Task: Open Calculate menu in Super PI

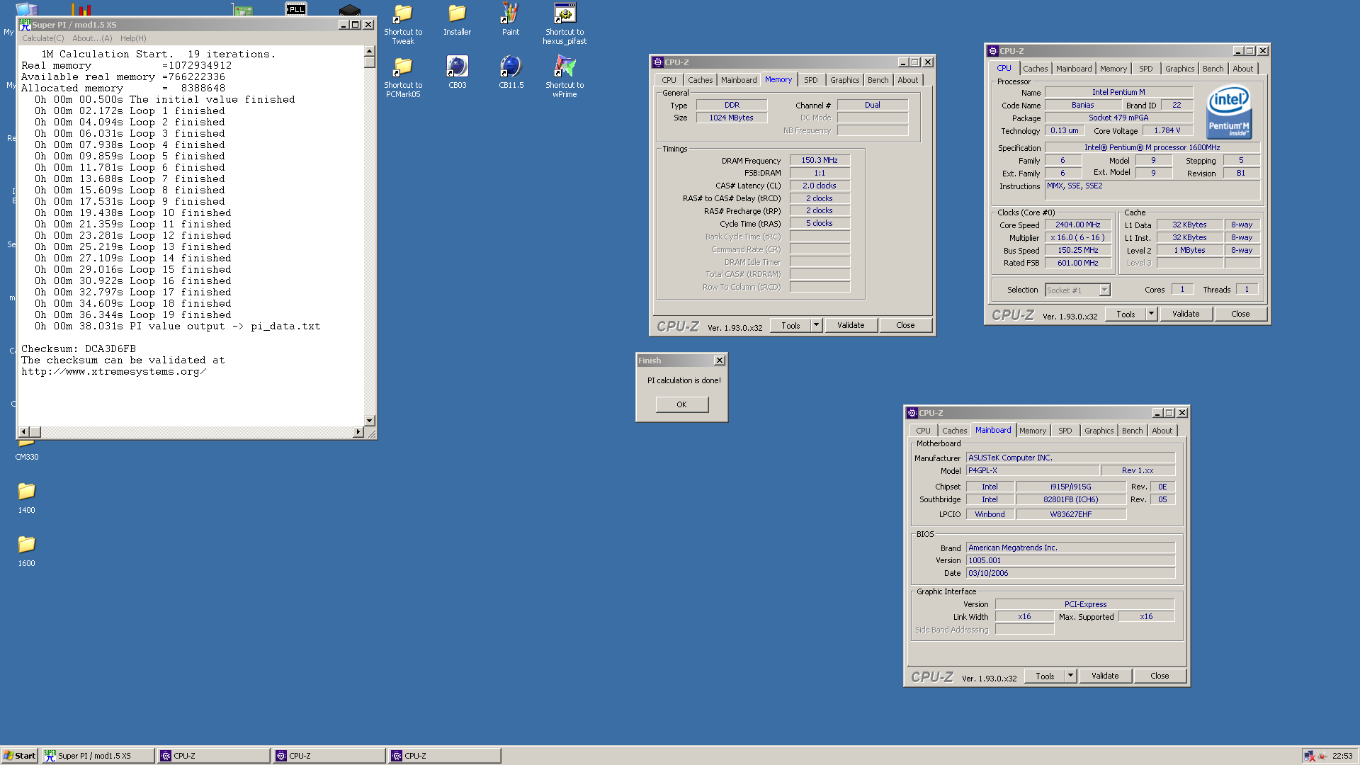Action: click(x=42, y=38)
